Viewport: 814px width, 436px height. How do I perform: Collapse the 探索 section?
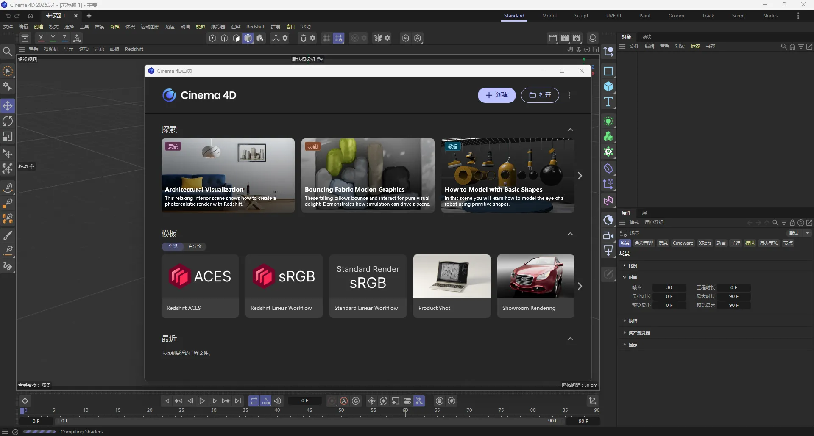pyautogui.click(x=570, y=130)
